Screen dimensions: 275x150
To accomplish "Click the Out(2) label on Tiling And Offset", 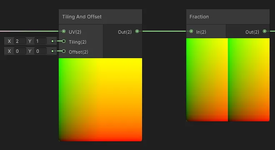I will click(x=125, y=32).
